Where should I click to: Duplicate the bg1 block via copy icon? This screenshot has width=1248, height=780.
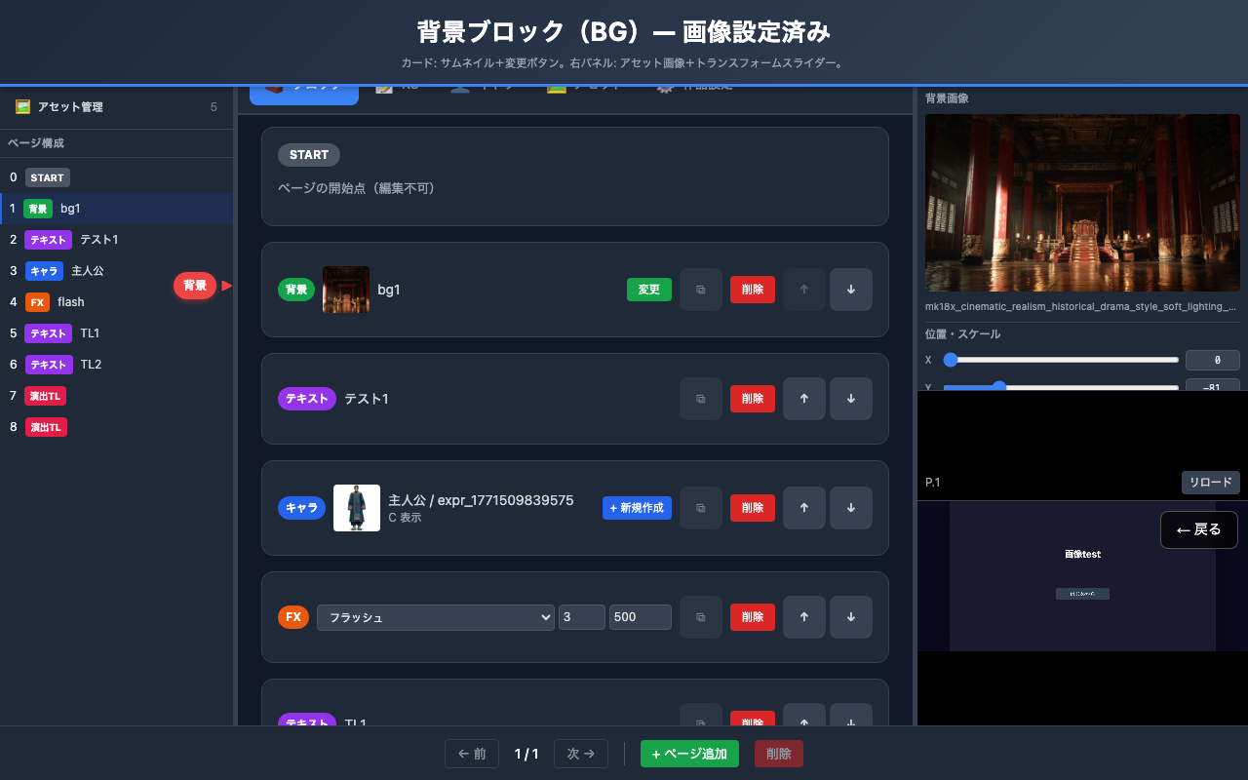click(x=701, y=290)
